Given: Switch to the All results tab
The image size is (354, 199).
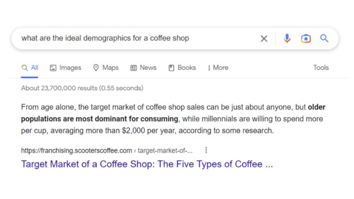Looking at the screenshot, I should tap(30, 68).
